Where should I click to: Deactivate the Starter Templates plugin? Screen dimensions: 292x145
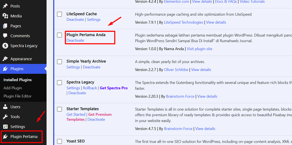point(96,119)
